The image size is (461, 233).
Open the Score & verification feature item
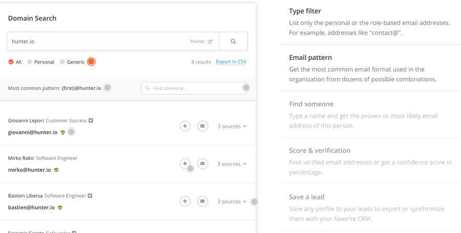tap(370, 161)
